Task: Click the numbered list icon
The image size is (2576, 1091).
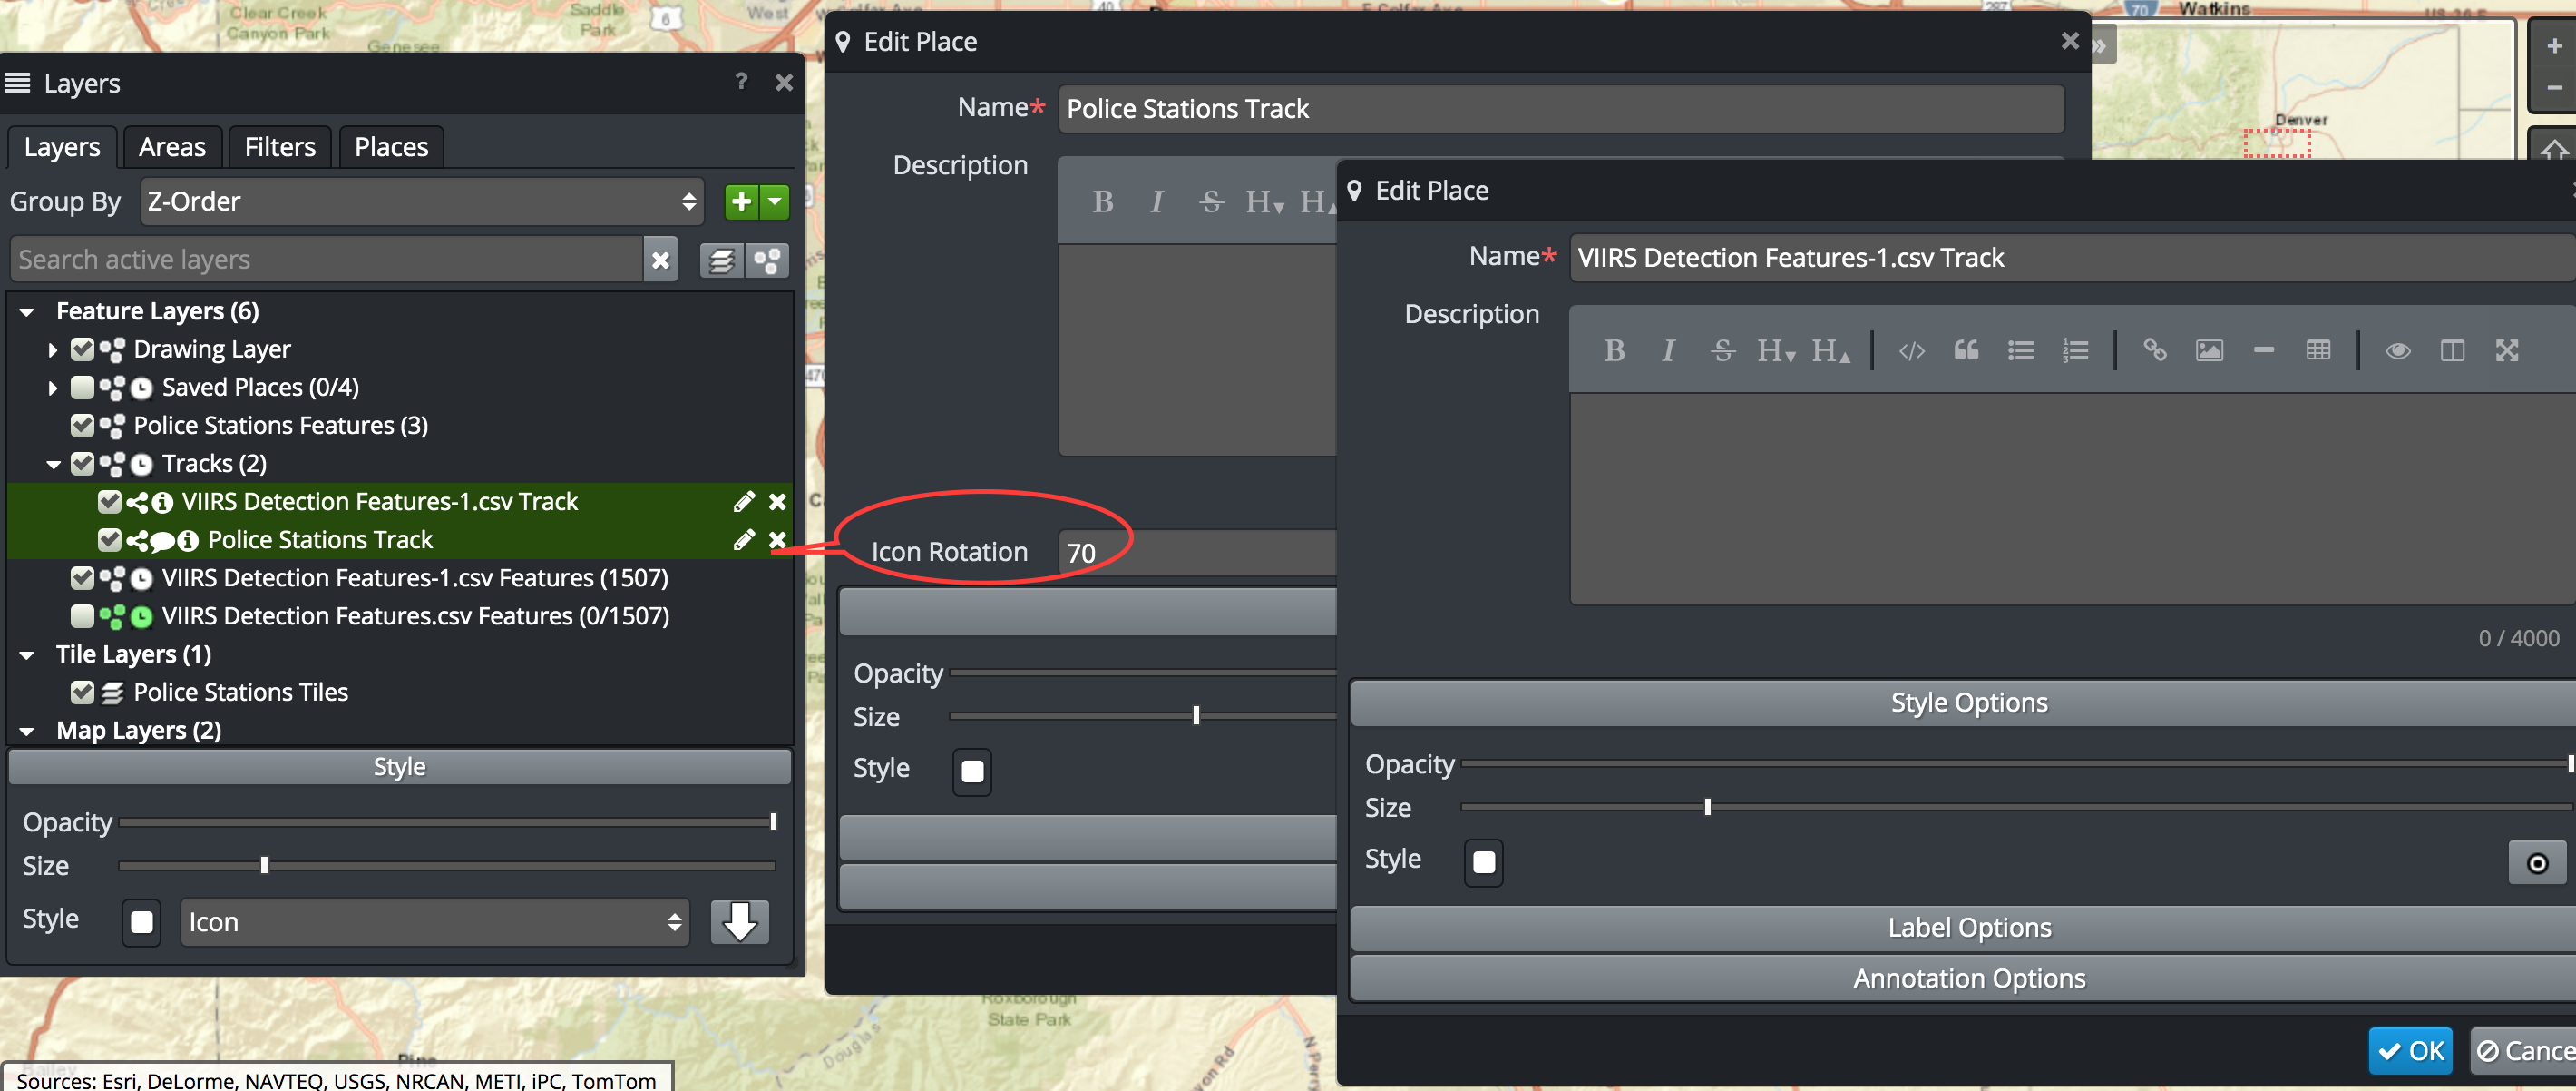Action: point(2074,350)
